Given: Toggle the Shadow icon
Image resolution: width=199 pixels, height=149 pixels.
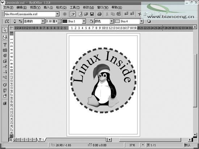Looking at the screenshot, I should [149, 21].
